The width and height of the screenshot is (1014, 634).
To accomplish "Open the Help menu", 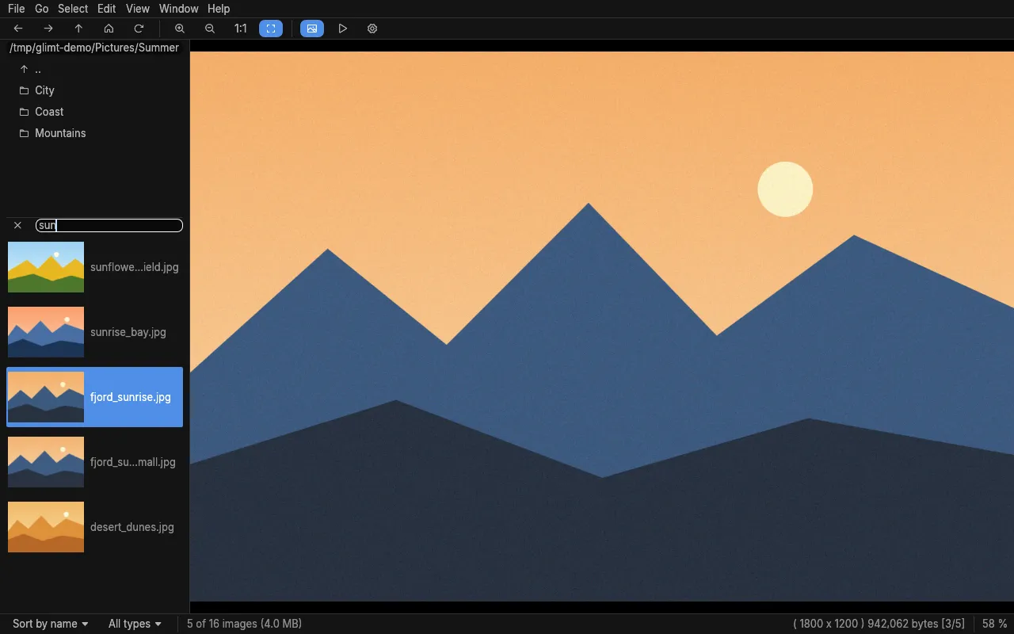I will (x=219, y=9).
